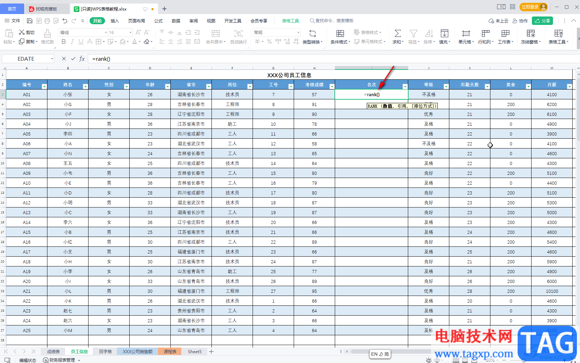
Task: Click the Print icon
Action: pos(47,21)
